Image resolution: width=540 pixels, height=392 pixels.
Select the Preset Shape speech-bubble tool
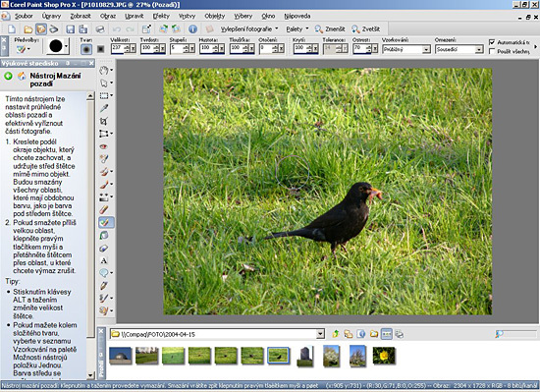pyautogui.click(x=104, y=273)
